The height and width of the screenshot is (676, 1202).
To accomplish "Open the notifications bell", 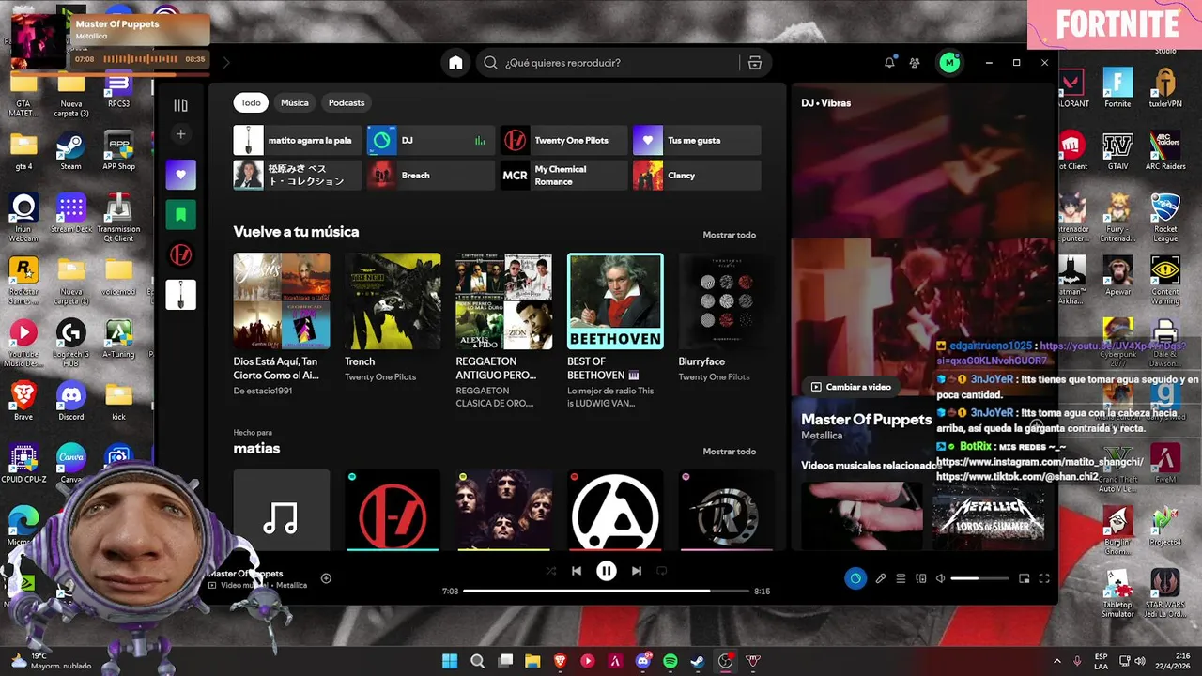I will [889, 63].
